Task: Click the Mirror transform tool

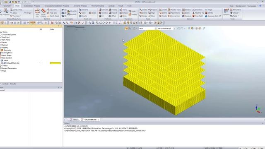Action: pyautogui.click(x=123, y=16)
